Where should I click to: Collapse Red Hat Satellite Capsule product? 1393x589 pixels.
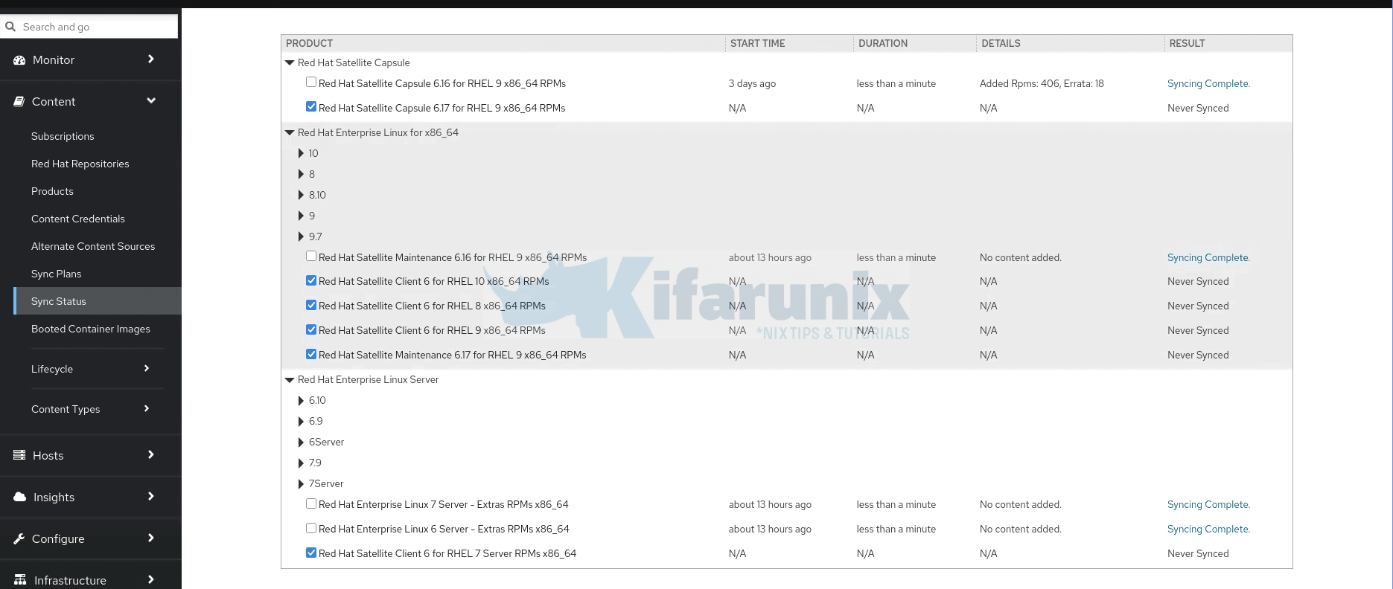pos(290,63)
